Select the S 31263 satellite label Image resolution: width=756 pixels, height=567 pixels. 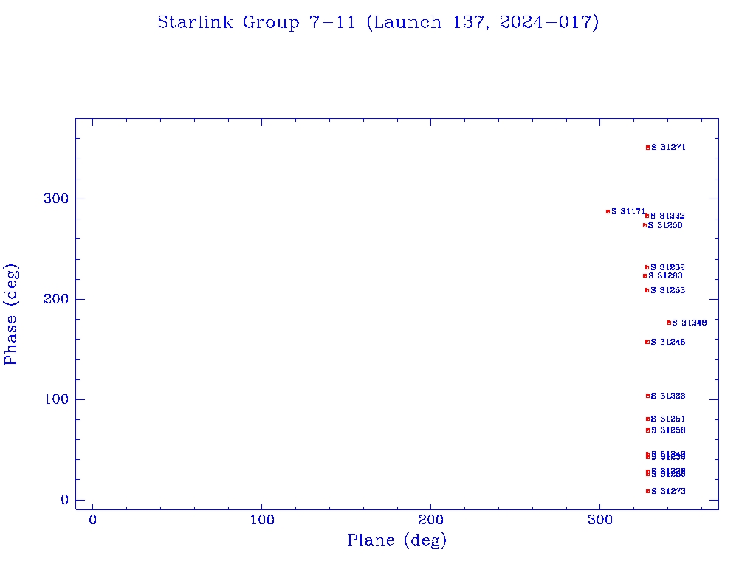(665, 276)
